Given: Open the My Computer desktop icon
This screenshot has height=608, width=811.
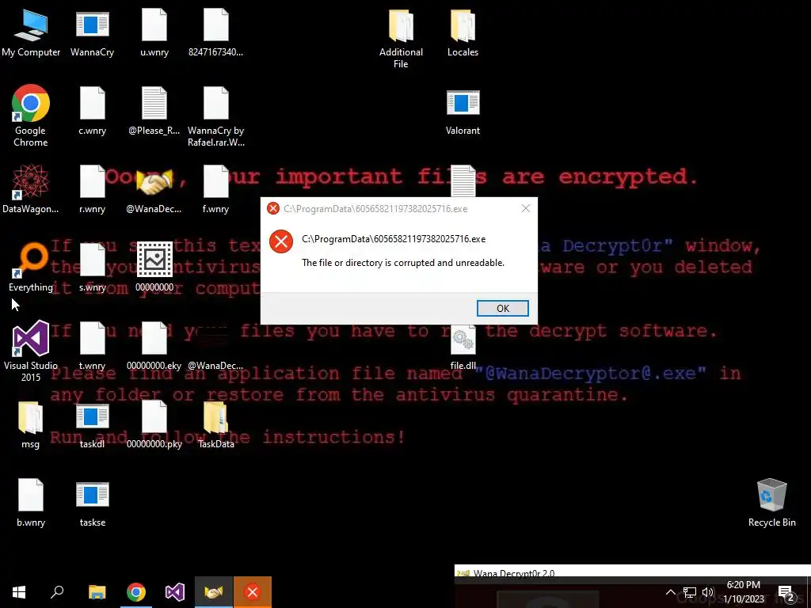Looking at the screenshot, I should 31,32.
